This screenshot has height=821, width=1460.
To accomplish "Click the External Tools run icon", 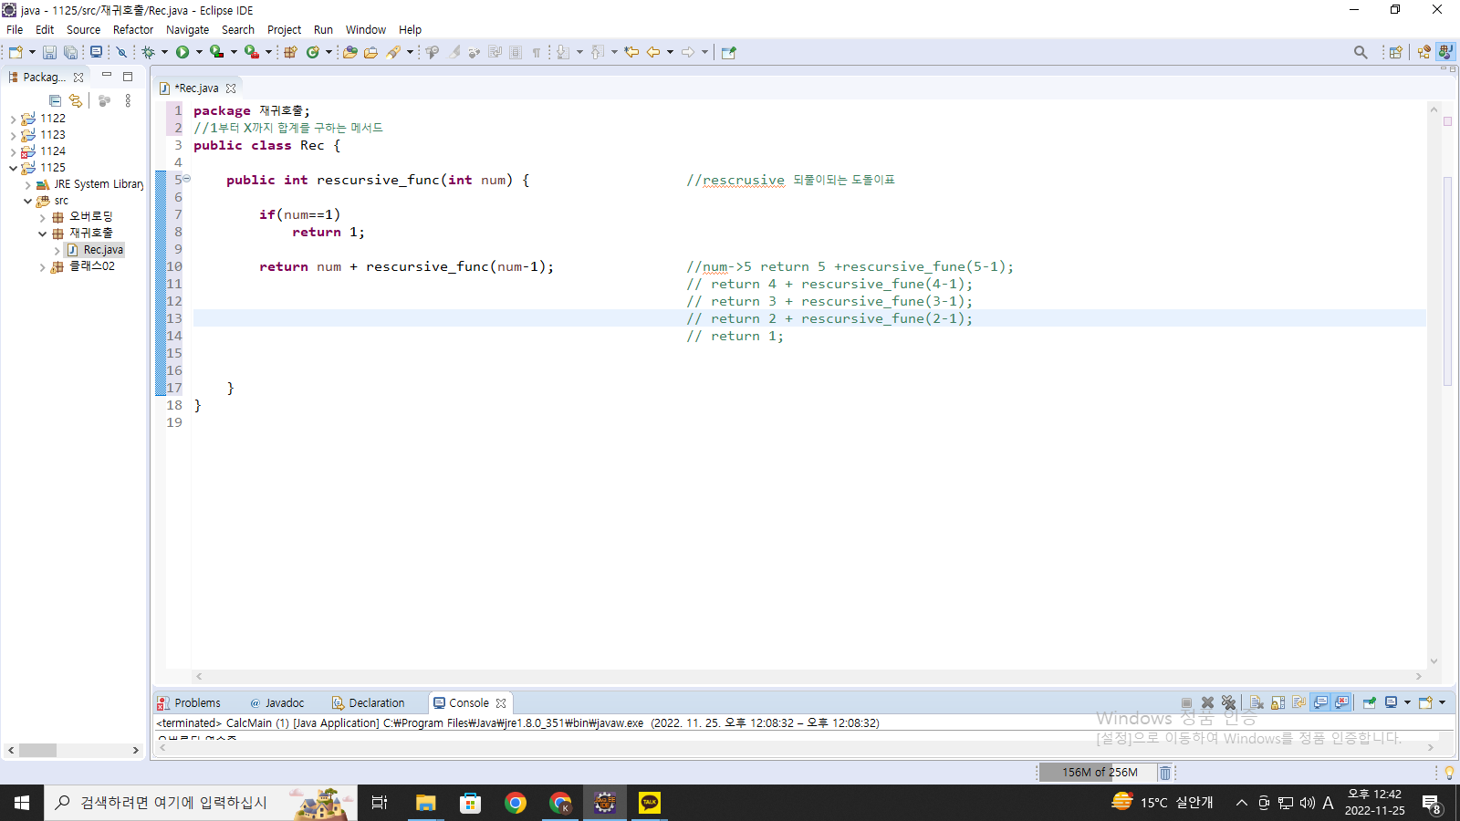I will [x=251, y=53].
